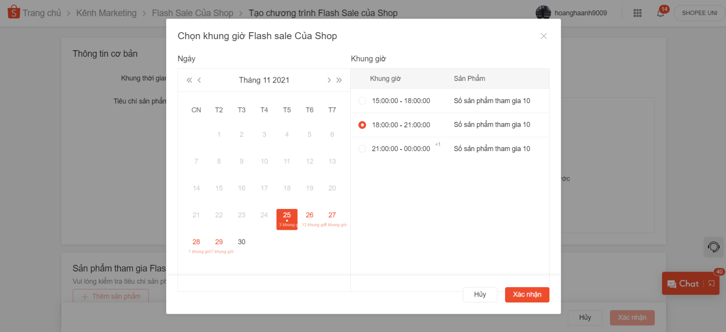Open the Chat widget
726x332 pixels.
[x=683, y=284]
